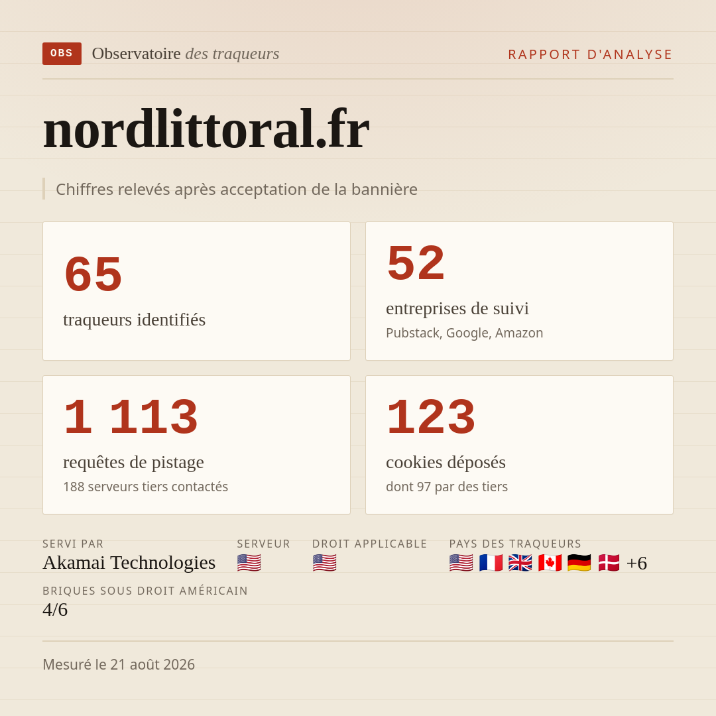Click the Observatoire des traqueurs title
This screenshot has width=716, height=716.
(186, 54)
